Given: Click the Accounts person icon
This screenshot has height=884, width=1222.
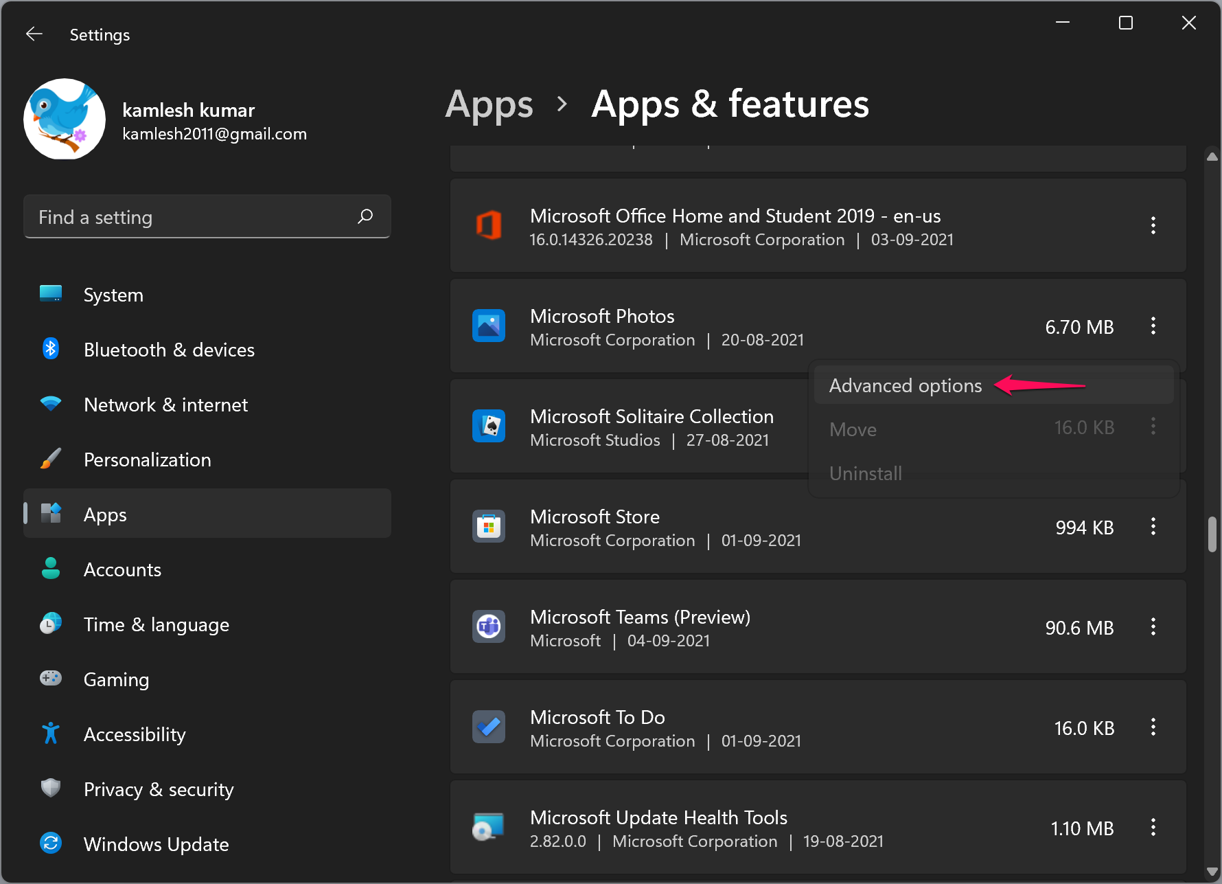Looking at the screenshot, I should coord(51,568).
